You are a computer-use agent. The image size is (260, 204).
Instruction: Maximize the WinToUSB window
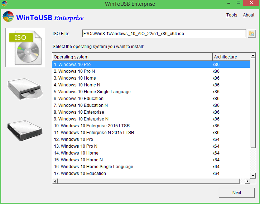(239, 3)
